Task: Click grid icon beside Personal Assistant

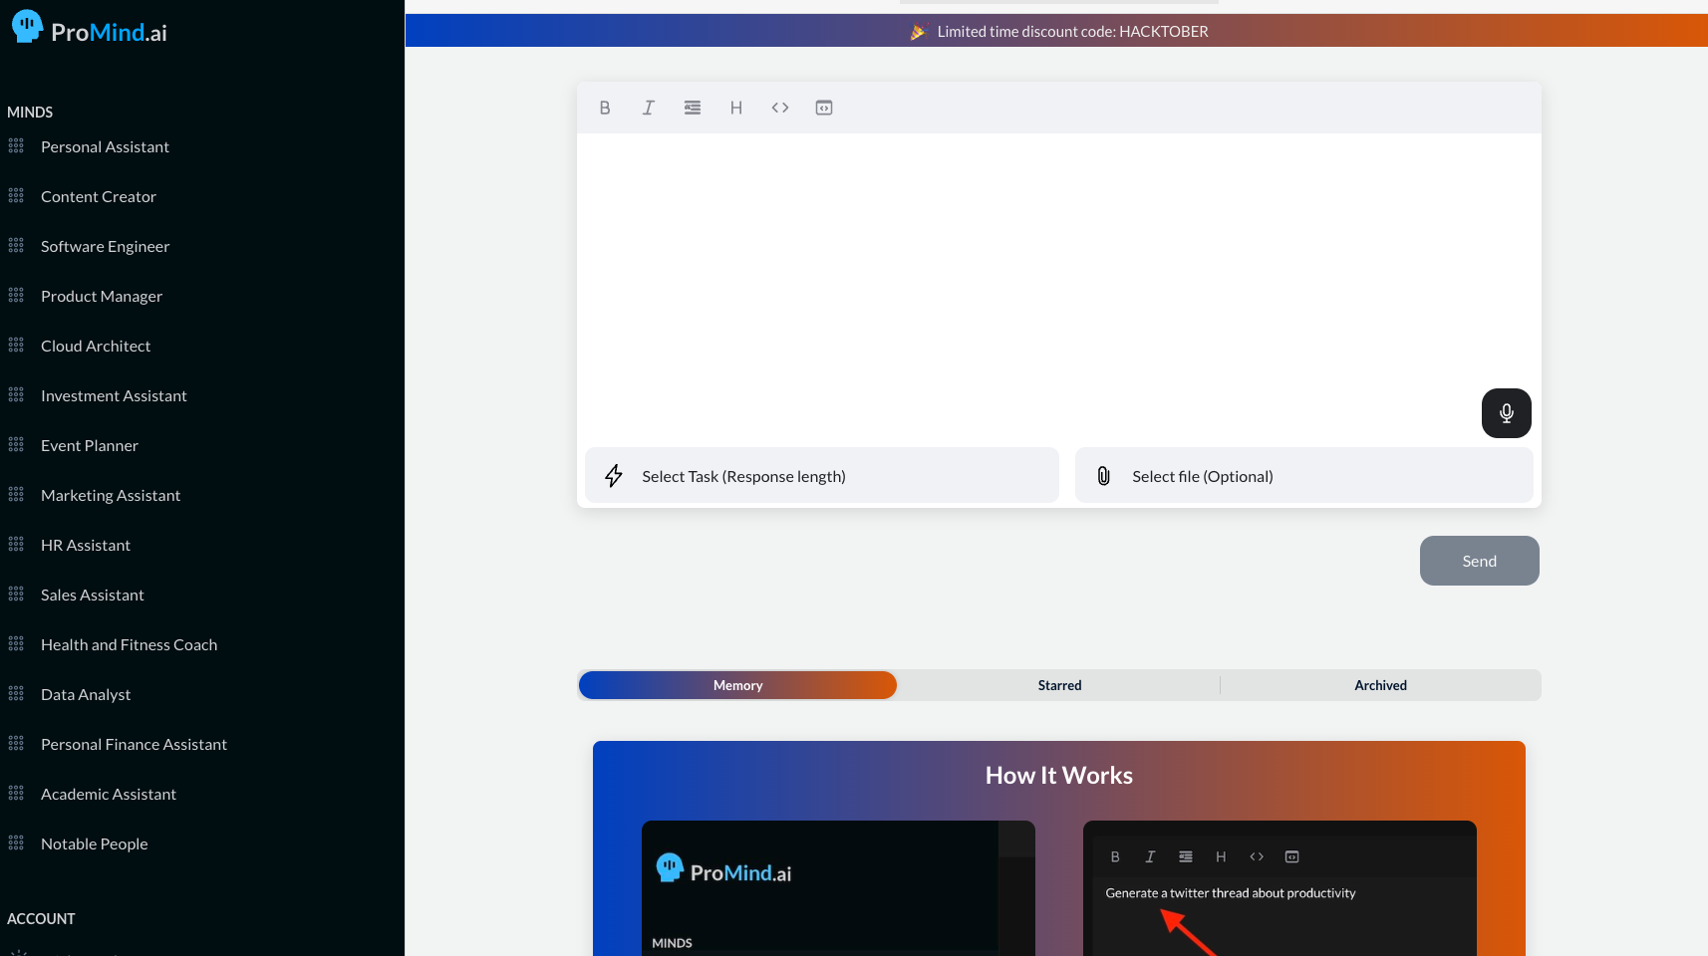Action: coord(16,146)
